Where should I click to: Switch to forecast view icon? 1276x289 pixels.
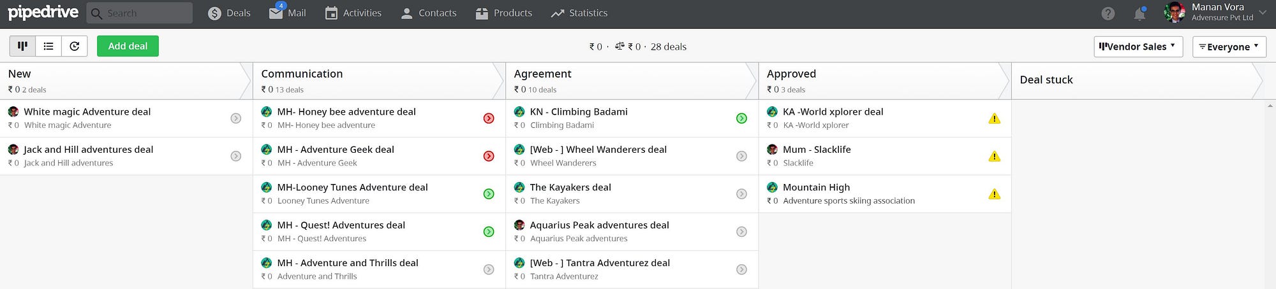coord(75,46)
